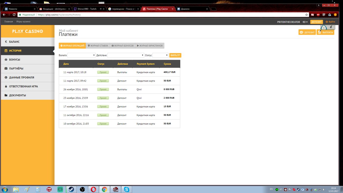Viewport: 343px width, 193px height.
Task: Switch to Журнал ставок tab
Action: pos(98,46)
